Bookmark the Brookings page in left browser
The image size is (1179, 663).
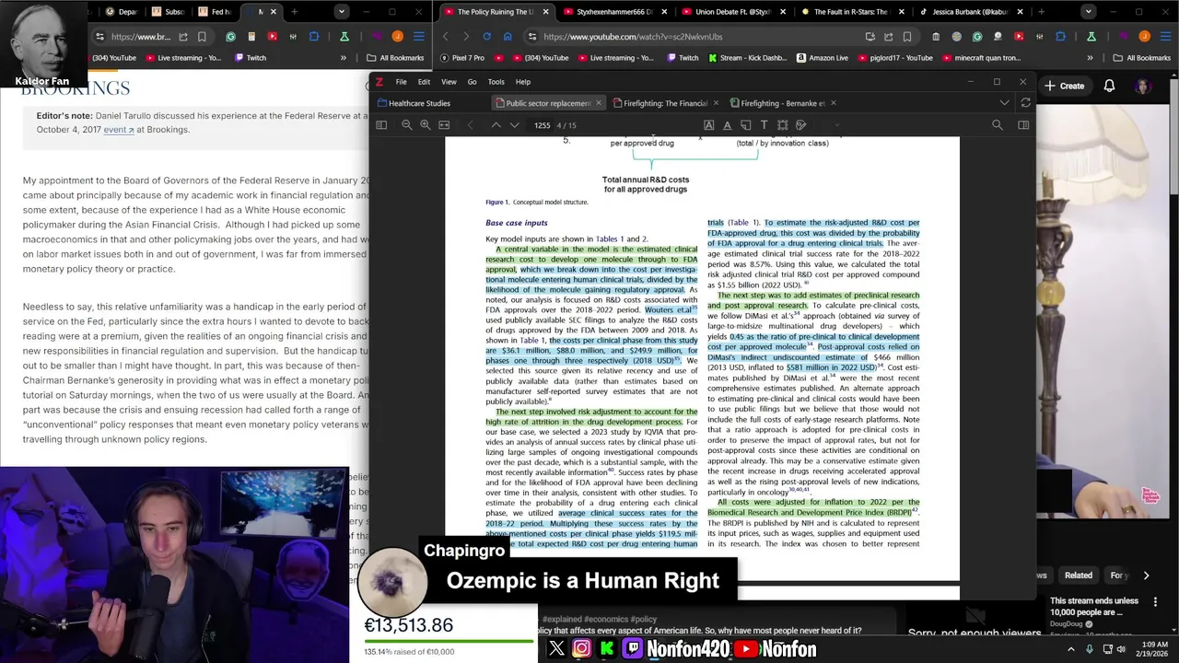(x=202, y=37)
